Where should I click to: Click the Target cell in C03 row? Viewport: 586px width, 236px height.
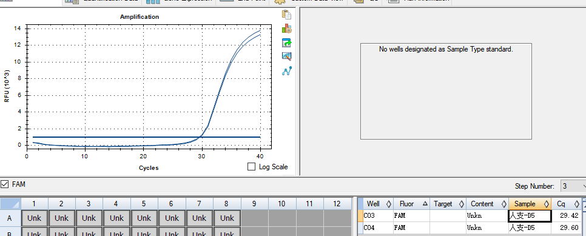(x=448, y=216)
